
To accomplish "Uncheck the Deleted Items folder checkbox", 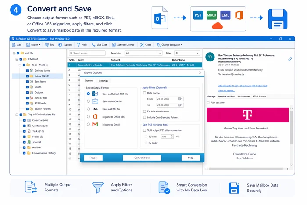I will click(27, 71).
